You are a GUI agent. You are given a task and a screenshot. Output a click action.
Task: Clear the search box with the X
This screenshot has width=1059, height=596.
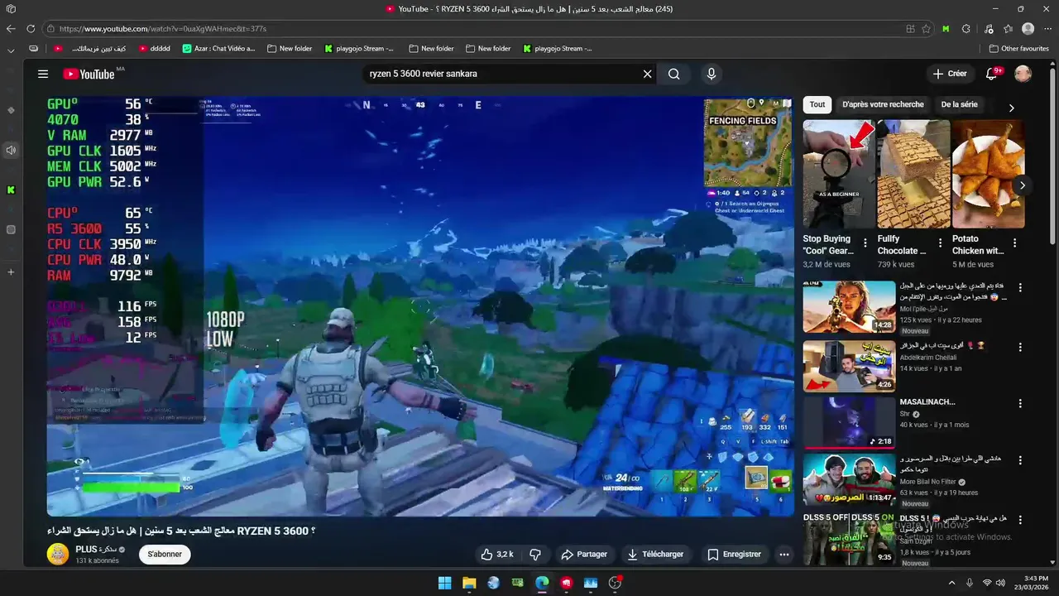click(x=648, y=74)
